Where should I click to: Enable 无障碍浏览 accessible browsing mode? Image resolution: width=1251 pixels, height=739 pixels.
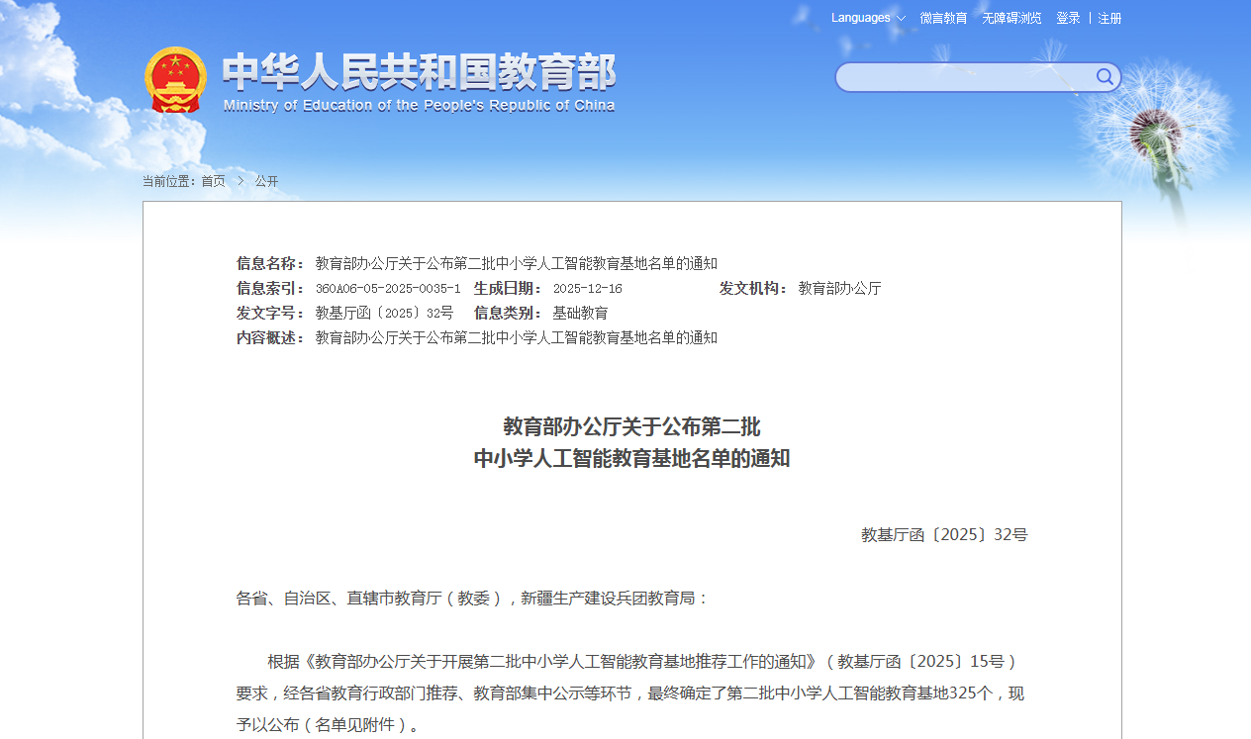1011,18
